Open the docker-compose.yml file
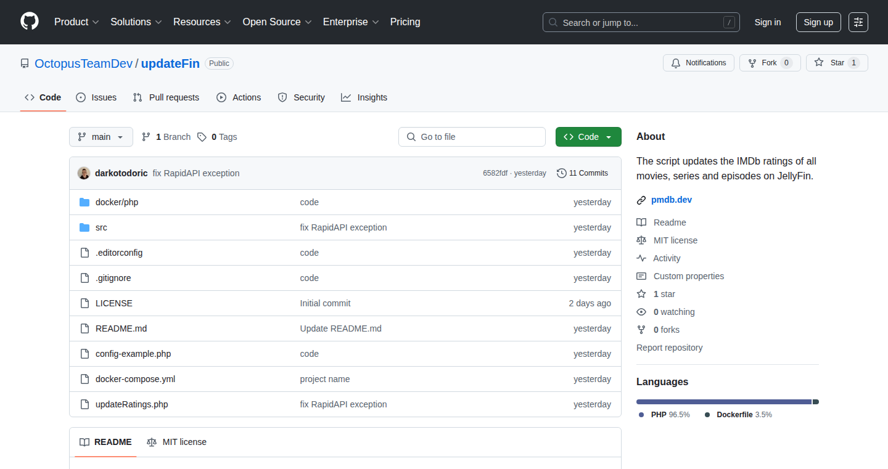This screenshot has height=469, width=888. click(135, 379)
